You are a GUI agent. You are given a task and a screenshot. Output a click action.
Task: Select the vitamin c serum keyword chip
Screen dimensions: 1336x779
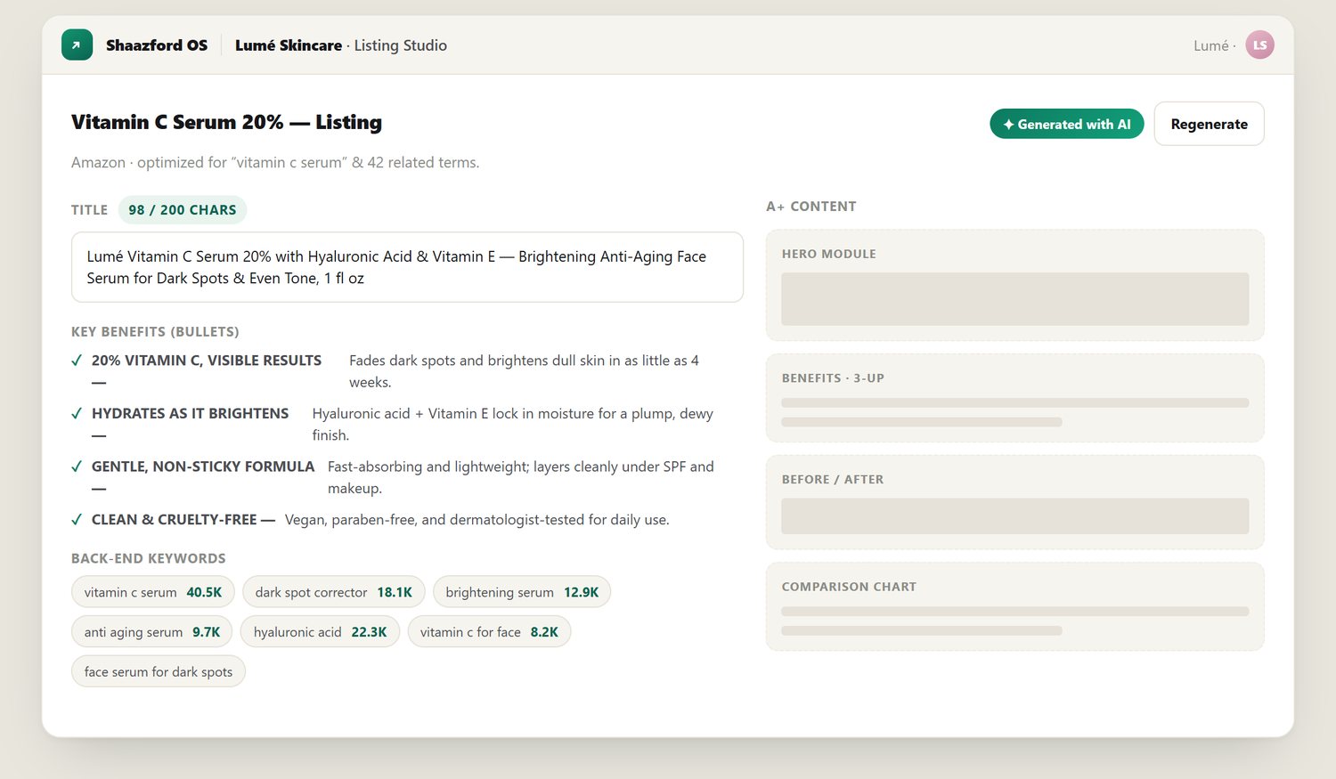coord(153,592)
